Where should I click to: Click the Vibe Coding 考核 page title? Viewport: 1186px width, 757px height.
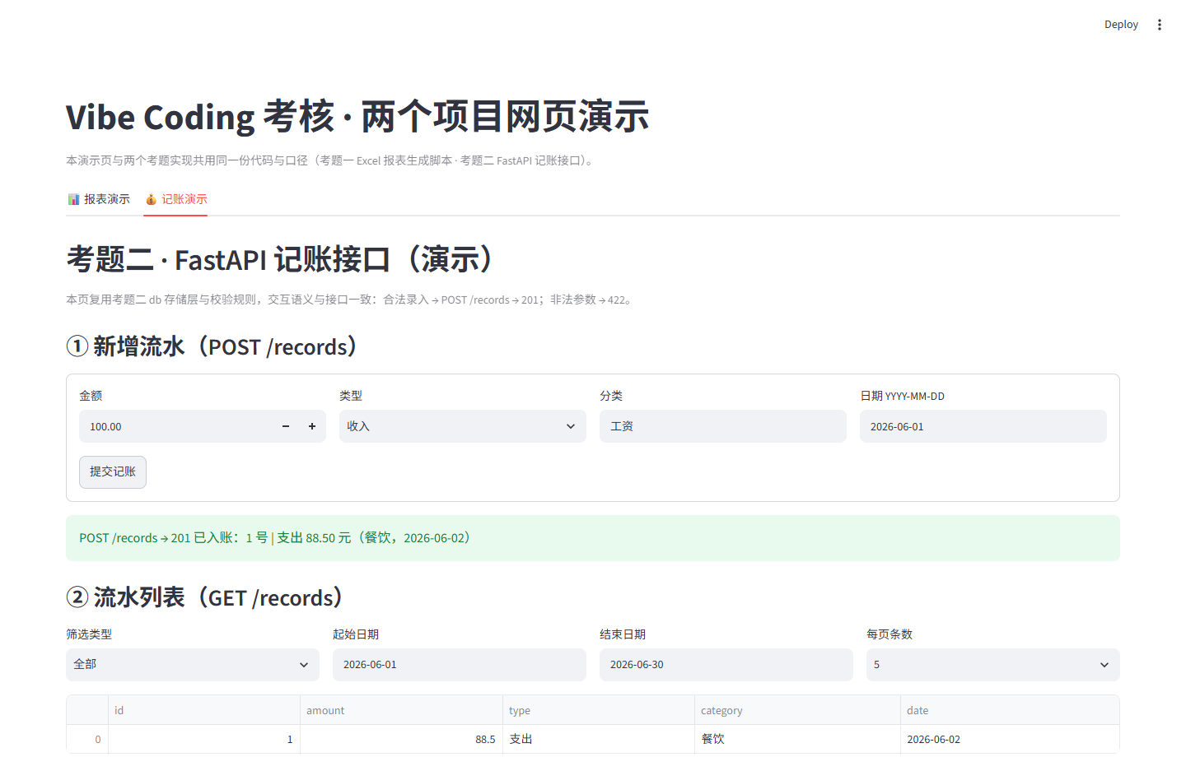pyautogui.click(x=357, y=117)
